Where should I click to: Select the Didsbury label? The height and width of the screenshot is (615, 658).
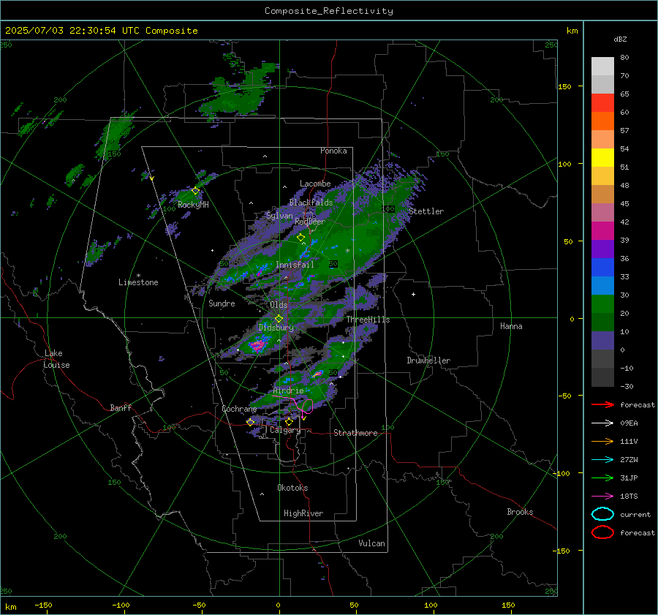click(x=276, y=328)
